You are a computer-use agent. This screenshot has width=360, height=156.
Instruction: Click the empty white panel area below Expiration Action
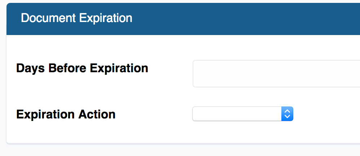144,134
